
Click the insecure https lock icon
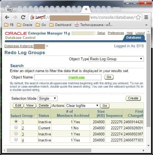(32, 17)
